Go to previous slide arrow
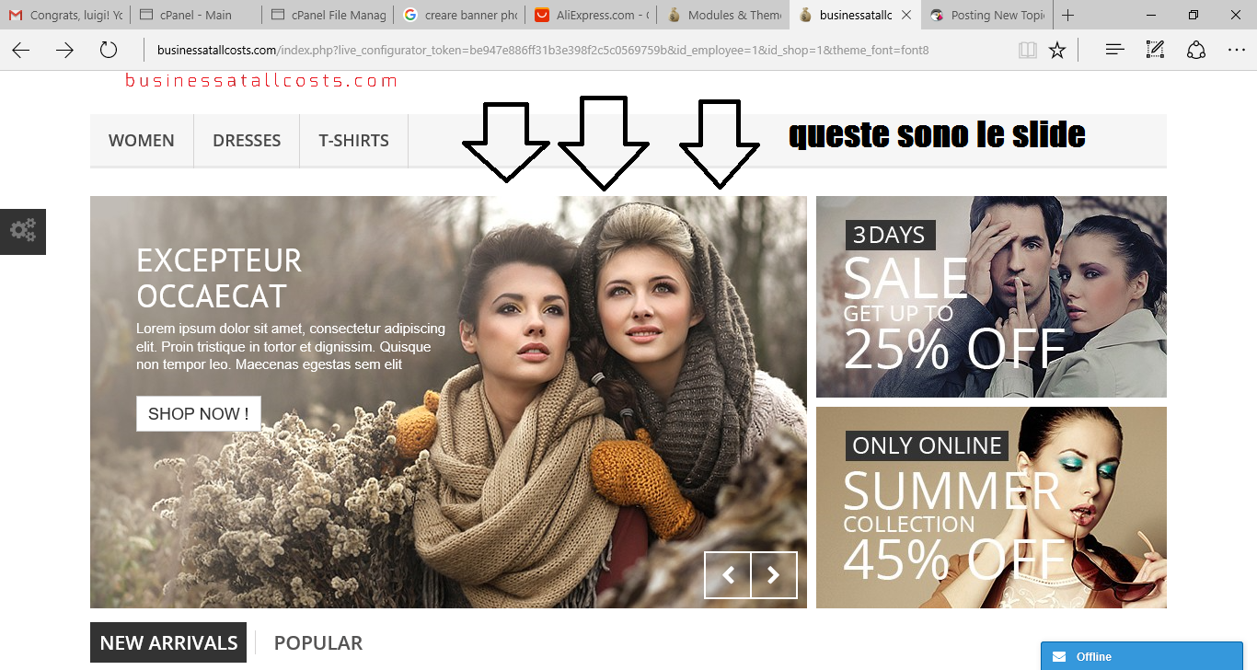The height and width of the screenshot is (670, 1257). [x=728, y=575]
